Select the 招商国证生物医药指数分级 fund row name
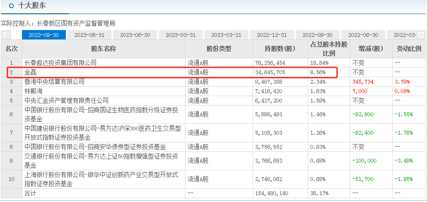Viewport: 427px width, 202px height. point(101,115)
